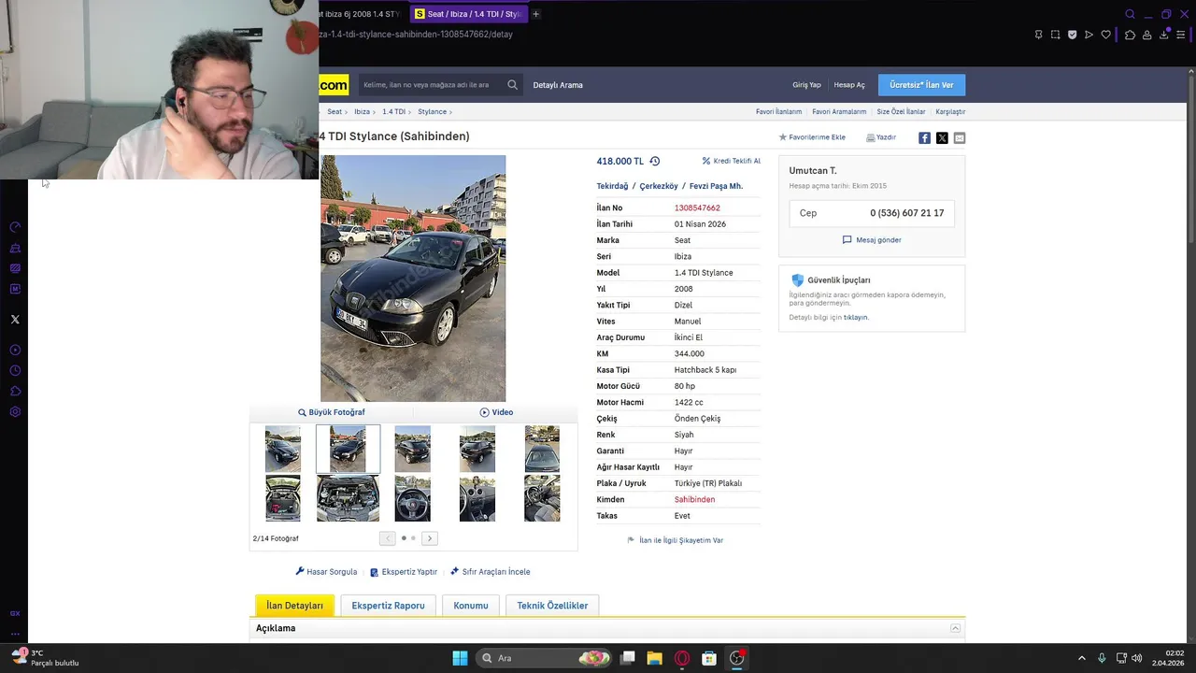Open Karşılaştır link
Viewport: 1196px width, 673px height.
[x=950, y=112]
